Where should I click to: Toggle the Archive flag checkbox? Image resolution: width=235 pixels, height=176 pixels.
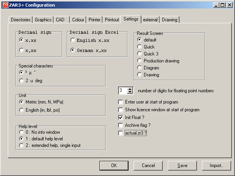120,125
